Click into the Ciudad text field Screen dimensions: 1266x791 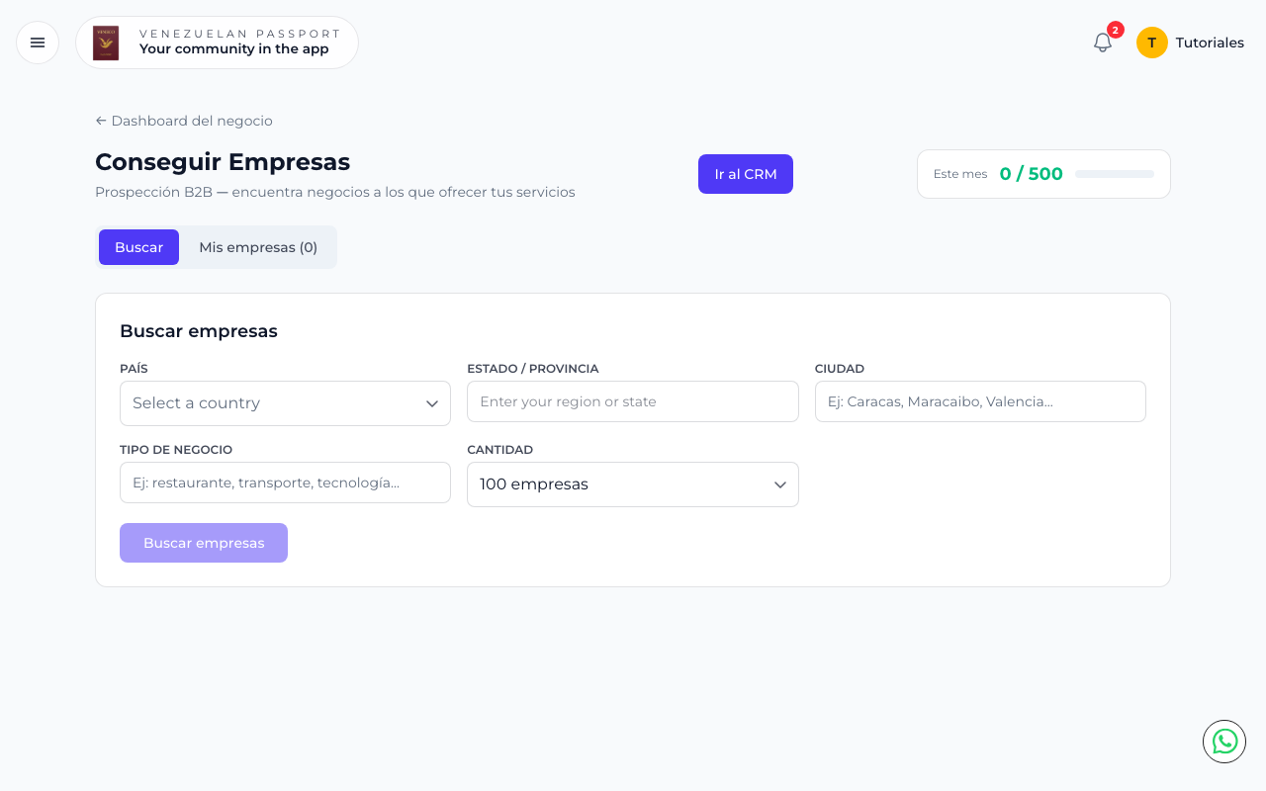(980, 401)
